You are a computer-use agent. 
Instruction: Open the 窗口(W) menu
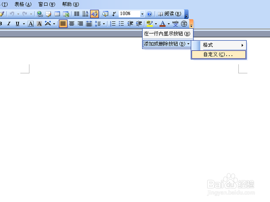[47, 4]
